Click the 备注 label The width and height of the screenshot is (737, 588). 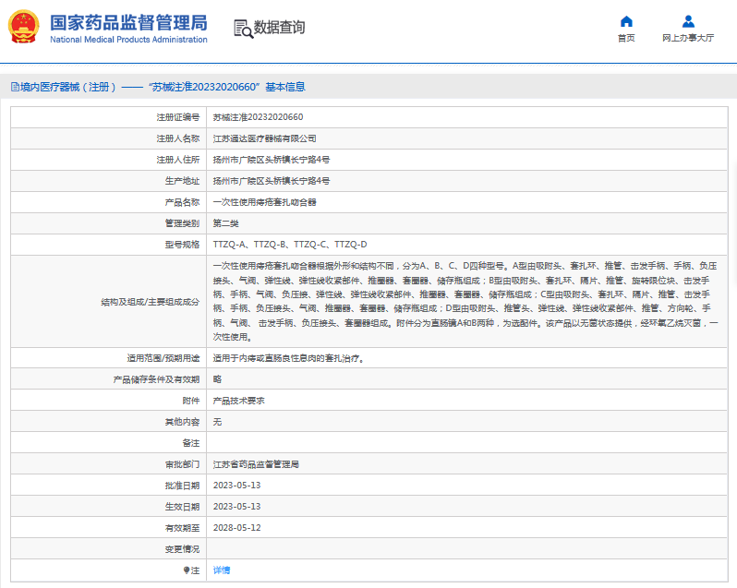click(x=191, y=443)
